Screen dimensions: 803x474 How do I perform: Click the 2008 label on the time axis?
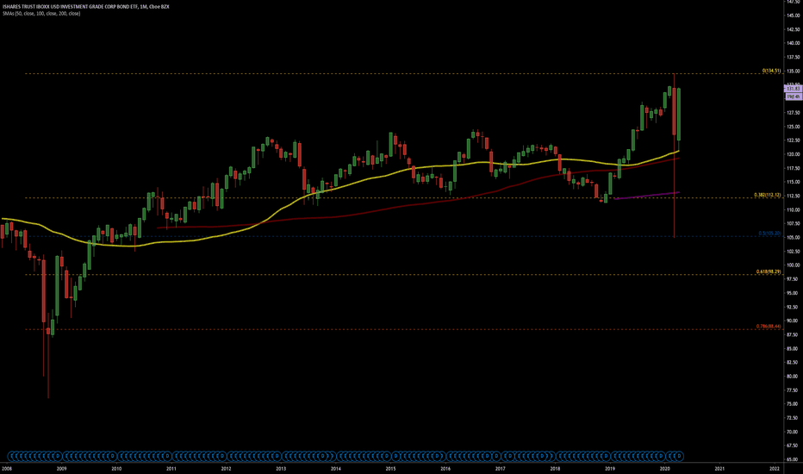[7, 468]
